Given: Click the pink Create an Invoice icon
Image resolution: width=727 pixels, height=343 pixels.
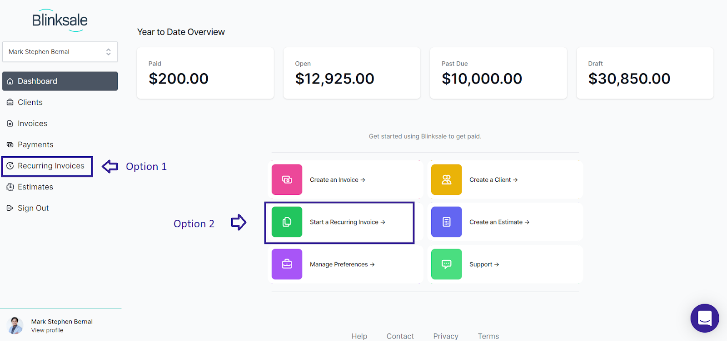Looking at the screenshot, I should coord(287,180).
